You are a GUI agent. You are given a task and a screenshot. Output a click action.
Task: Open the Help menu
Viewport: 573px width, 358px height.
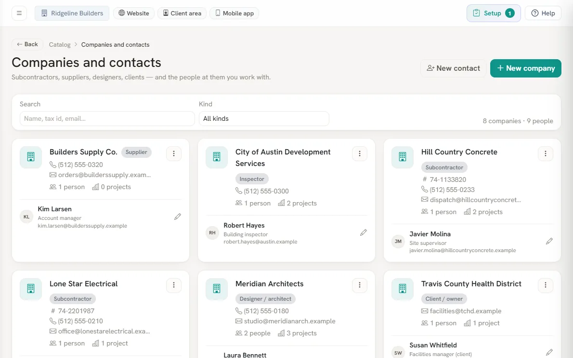(543, 13)
